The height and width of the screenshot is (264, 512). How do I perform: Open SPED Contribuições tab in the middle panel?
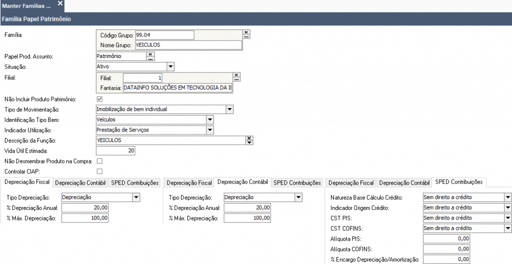coord(297,183)
